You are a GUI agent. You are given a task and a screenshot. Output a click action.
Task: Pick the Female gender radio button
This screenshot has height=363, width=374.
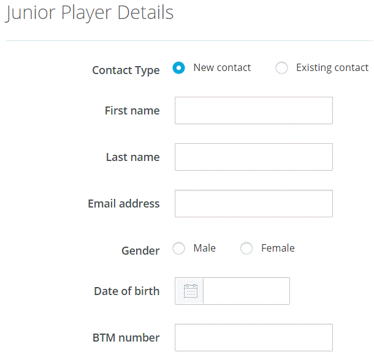pos(246,249)
